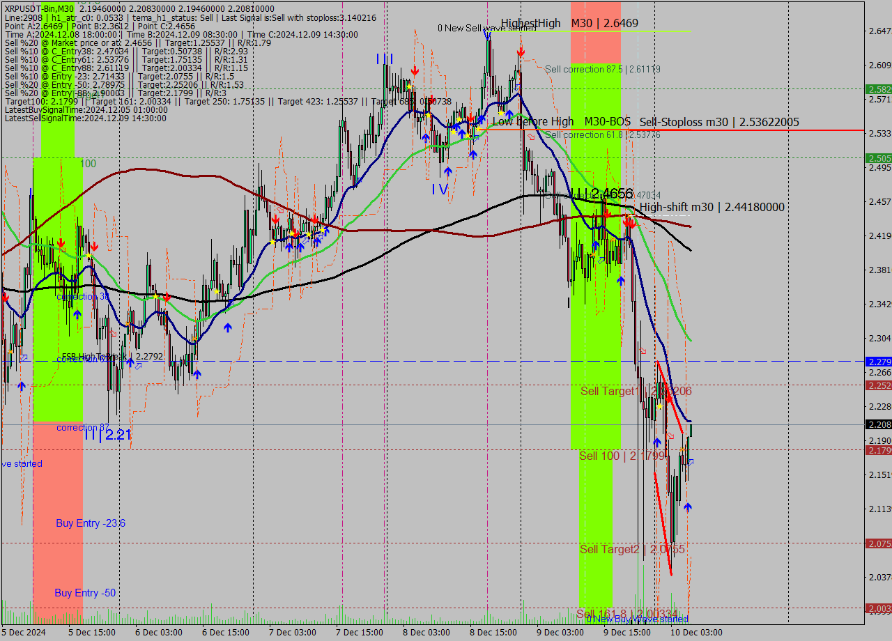Screen dimensions: 892x641
Task: Click the 2.419 price scale value
Action: point(879,235)
